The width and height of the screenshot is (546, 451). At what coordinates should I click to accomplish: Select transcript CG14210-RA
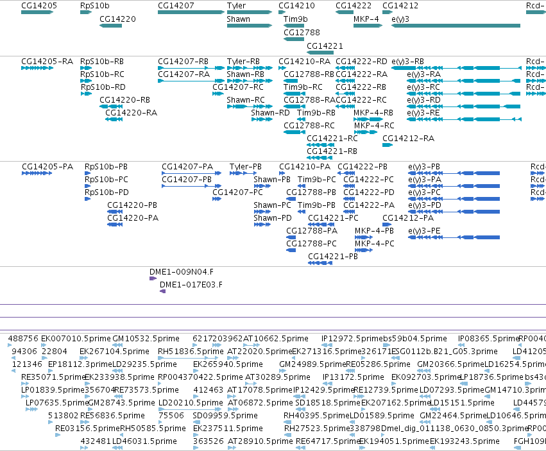pyautogui.click(x=305, y=62)
